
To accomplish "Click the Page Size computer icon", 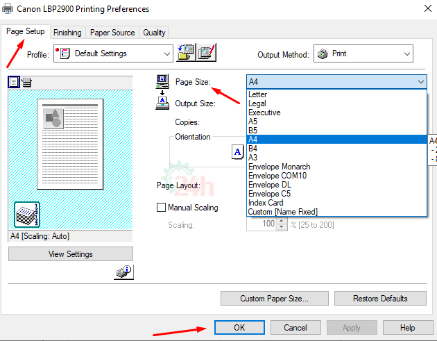I will (162, 82).
